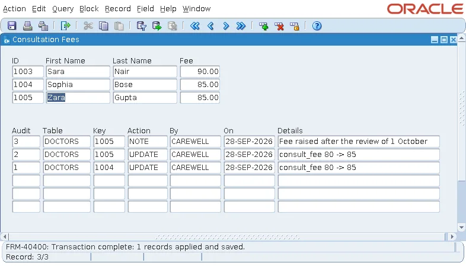The image size is (466, 266).
Task: Click the Paste clipboard icon
Action: point(119,26)
